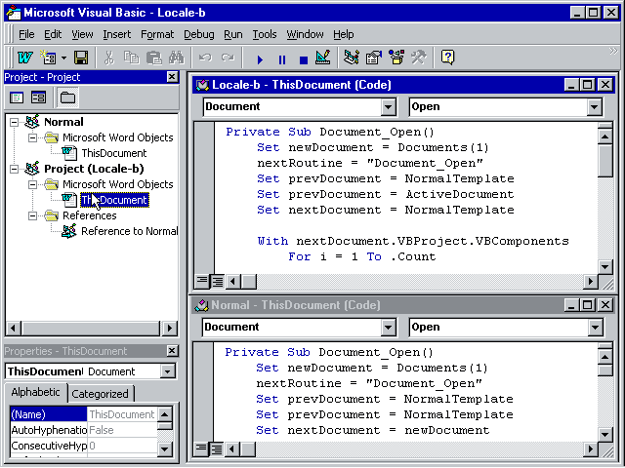Enable Full Module View in Locale-b code window
This screenshot has width=625, height=468.
point(217,282)
